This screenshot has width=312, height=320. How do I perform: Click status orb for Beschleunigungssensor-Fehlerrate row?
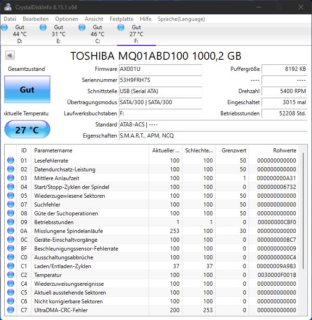point(11,248)
